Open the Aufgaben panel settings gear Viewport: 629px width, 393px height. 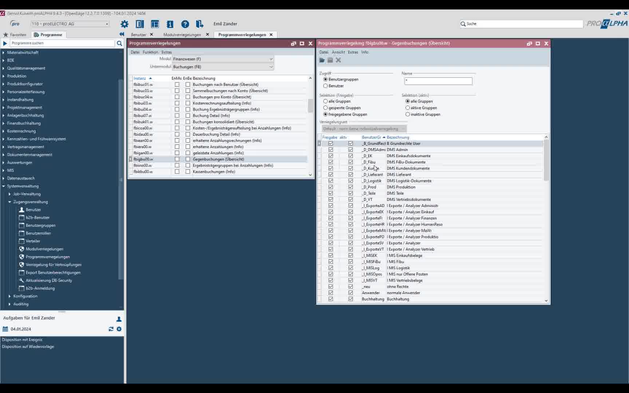pos(119,329)
